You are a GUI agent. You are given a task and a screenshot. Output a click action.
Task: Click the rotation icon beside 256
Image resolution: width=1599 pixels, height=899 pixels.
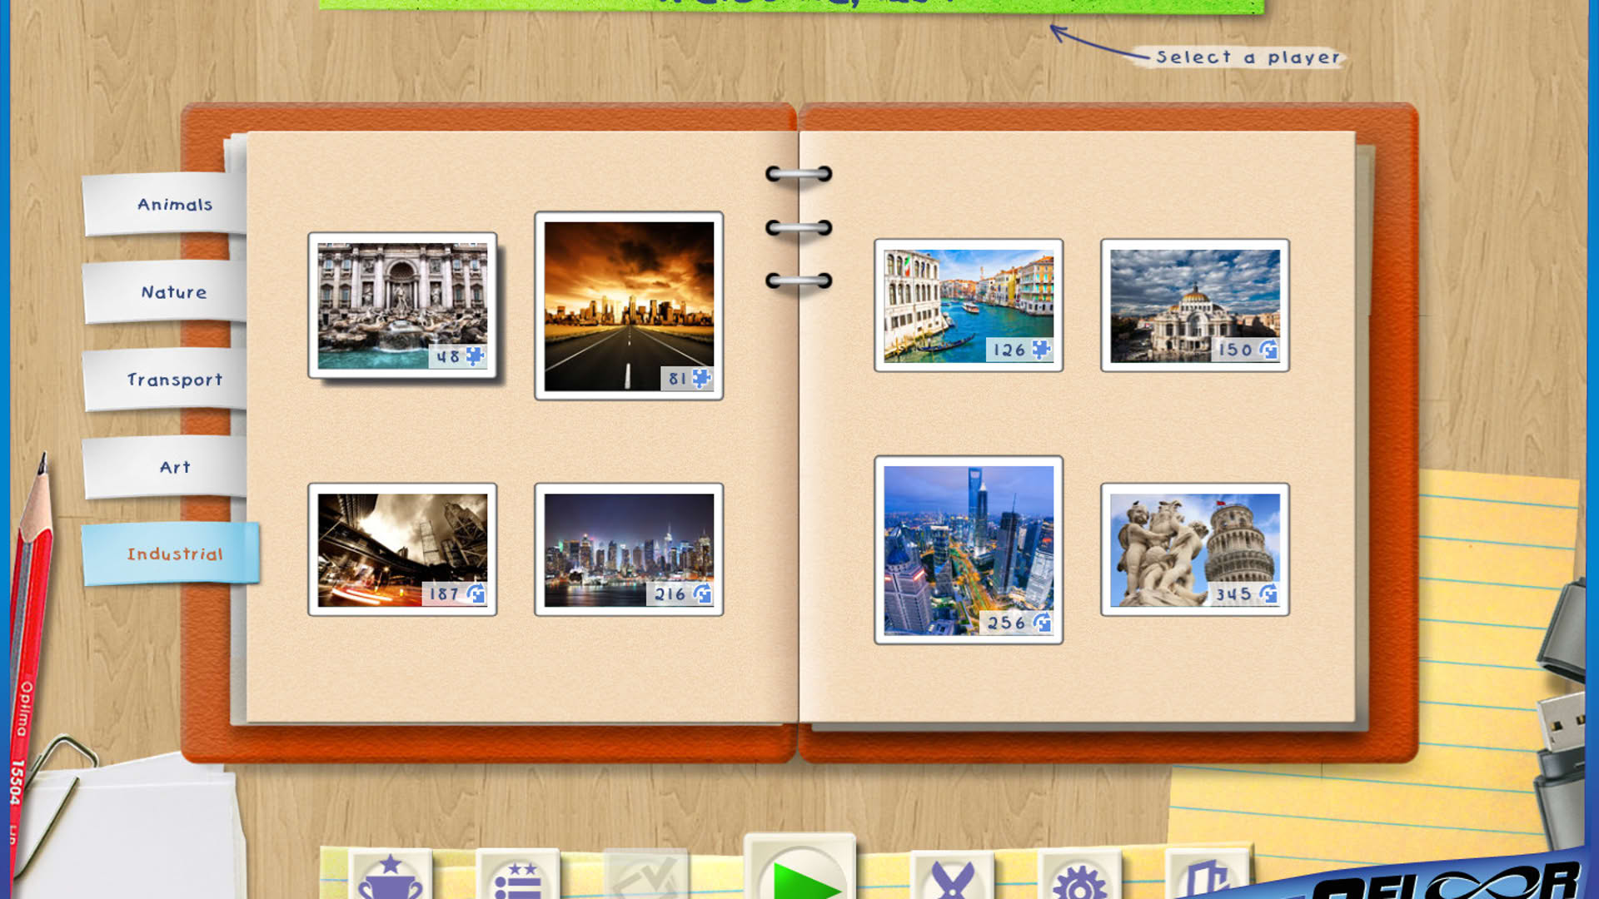tap(1041, 622)
